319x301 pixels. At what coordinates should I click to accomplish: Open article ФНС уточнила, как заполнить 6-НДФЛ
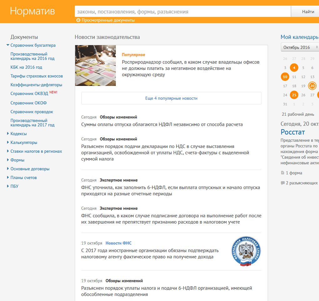[171, 191]
